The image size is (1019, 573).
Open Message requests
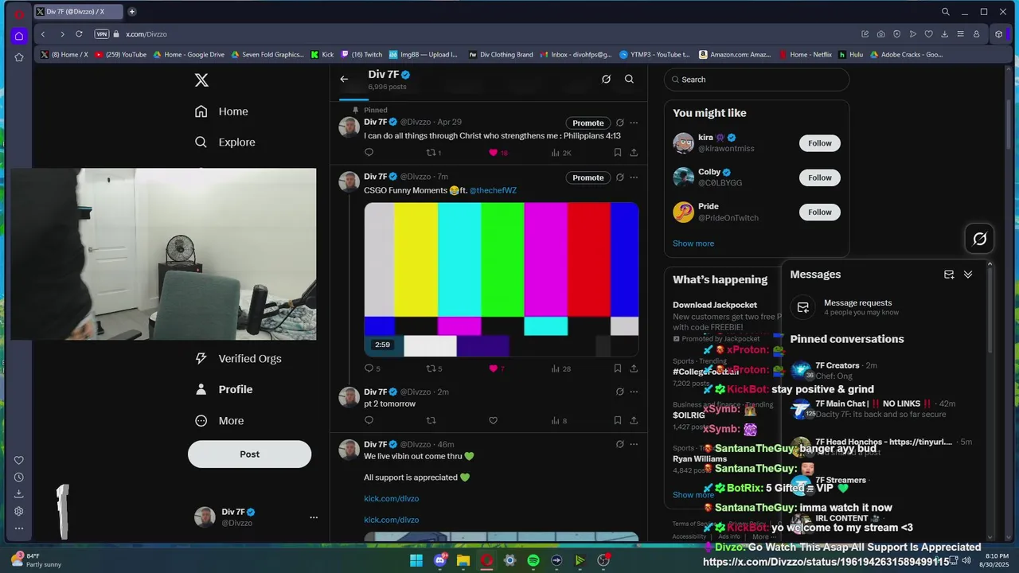[884, 307]
